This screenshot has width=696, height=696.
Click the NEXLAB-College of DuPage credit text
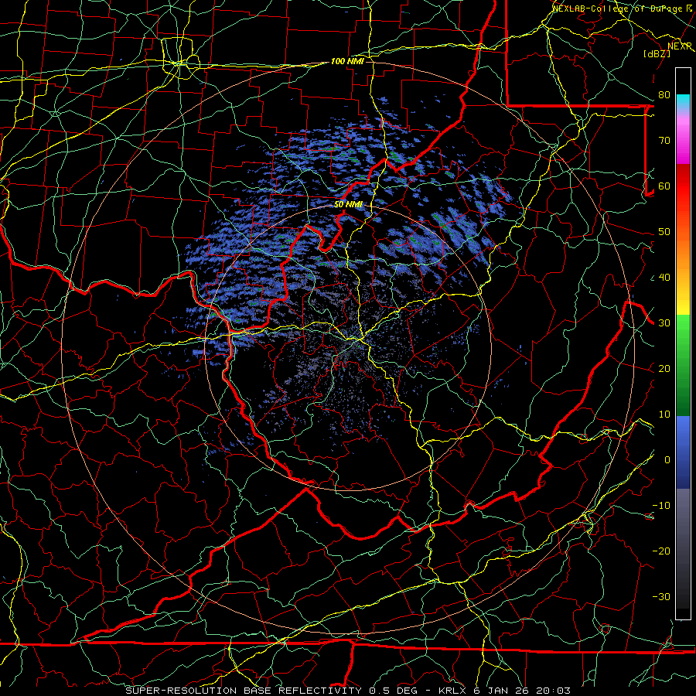[617, 8]
